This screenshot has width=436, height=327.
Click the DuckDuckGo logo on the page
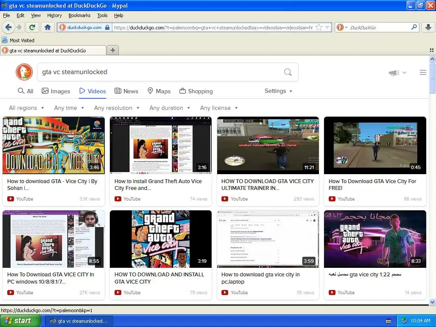point(24,72)
